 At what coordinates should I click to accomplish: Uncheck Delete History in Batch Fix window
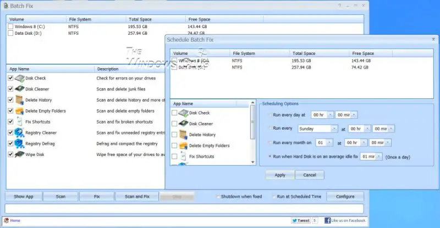point(10,100)
